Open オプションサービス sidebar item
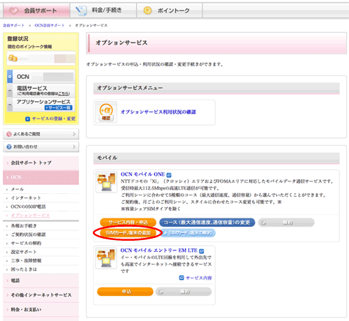The width and height of the screenshot is (349, 321). (x=30, y=216)
